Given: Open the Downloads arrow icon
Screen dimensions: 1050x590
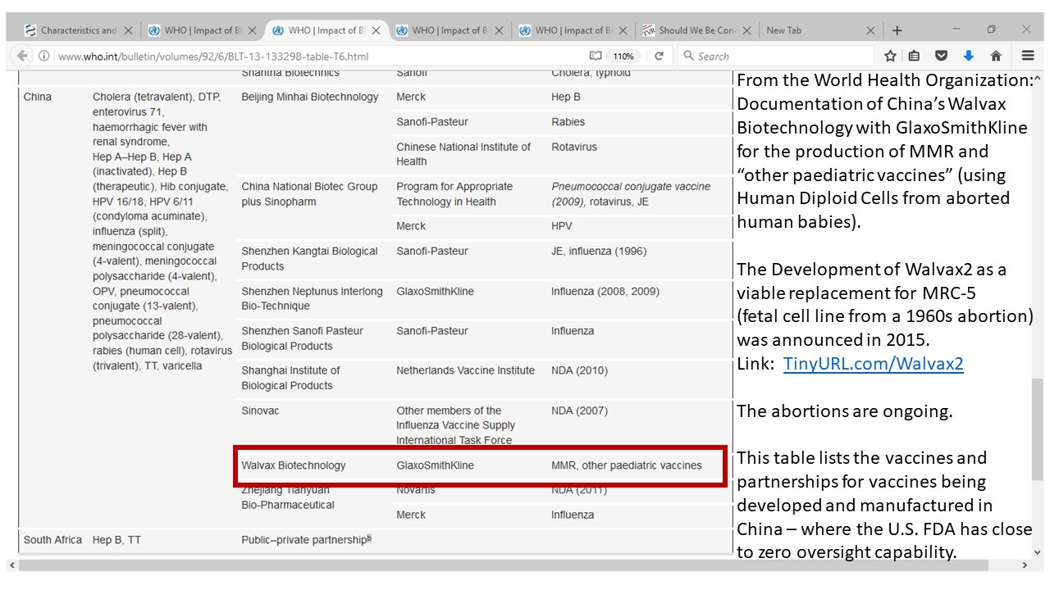Looking at the screenshot, I should pos(969,56).
